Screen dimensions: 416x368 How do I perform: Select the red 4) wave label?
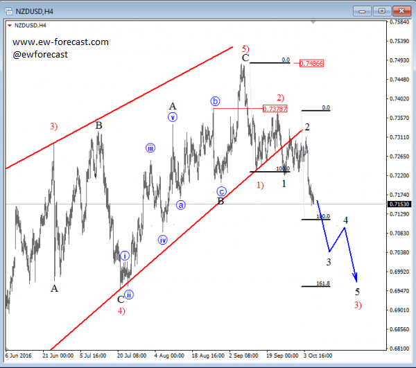click(121, 310)
